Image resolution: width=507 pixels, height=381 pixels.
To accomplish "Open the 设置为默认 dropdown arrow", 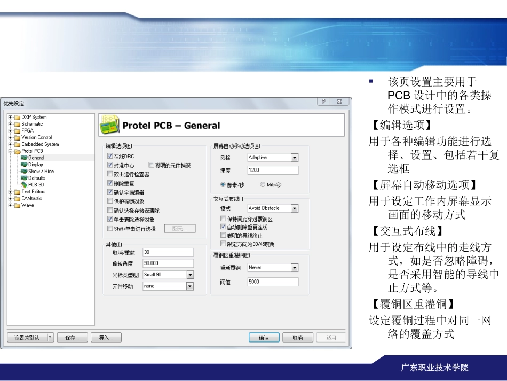I will (x=50, y=337).
